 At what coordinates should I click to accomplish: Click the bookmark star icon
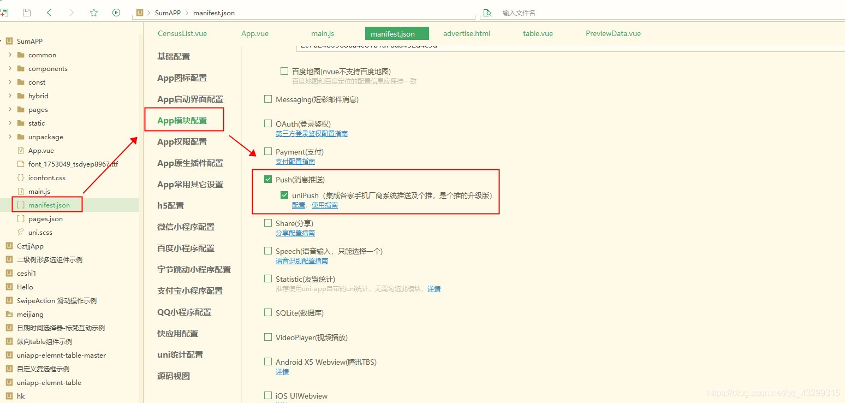pos(94,12)
